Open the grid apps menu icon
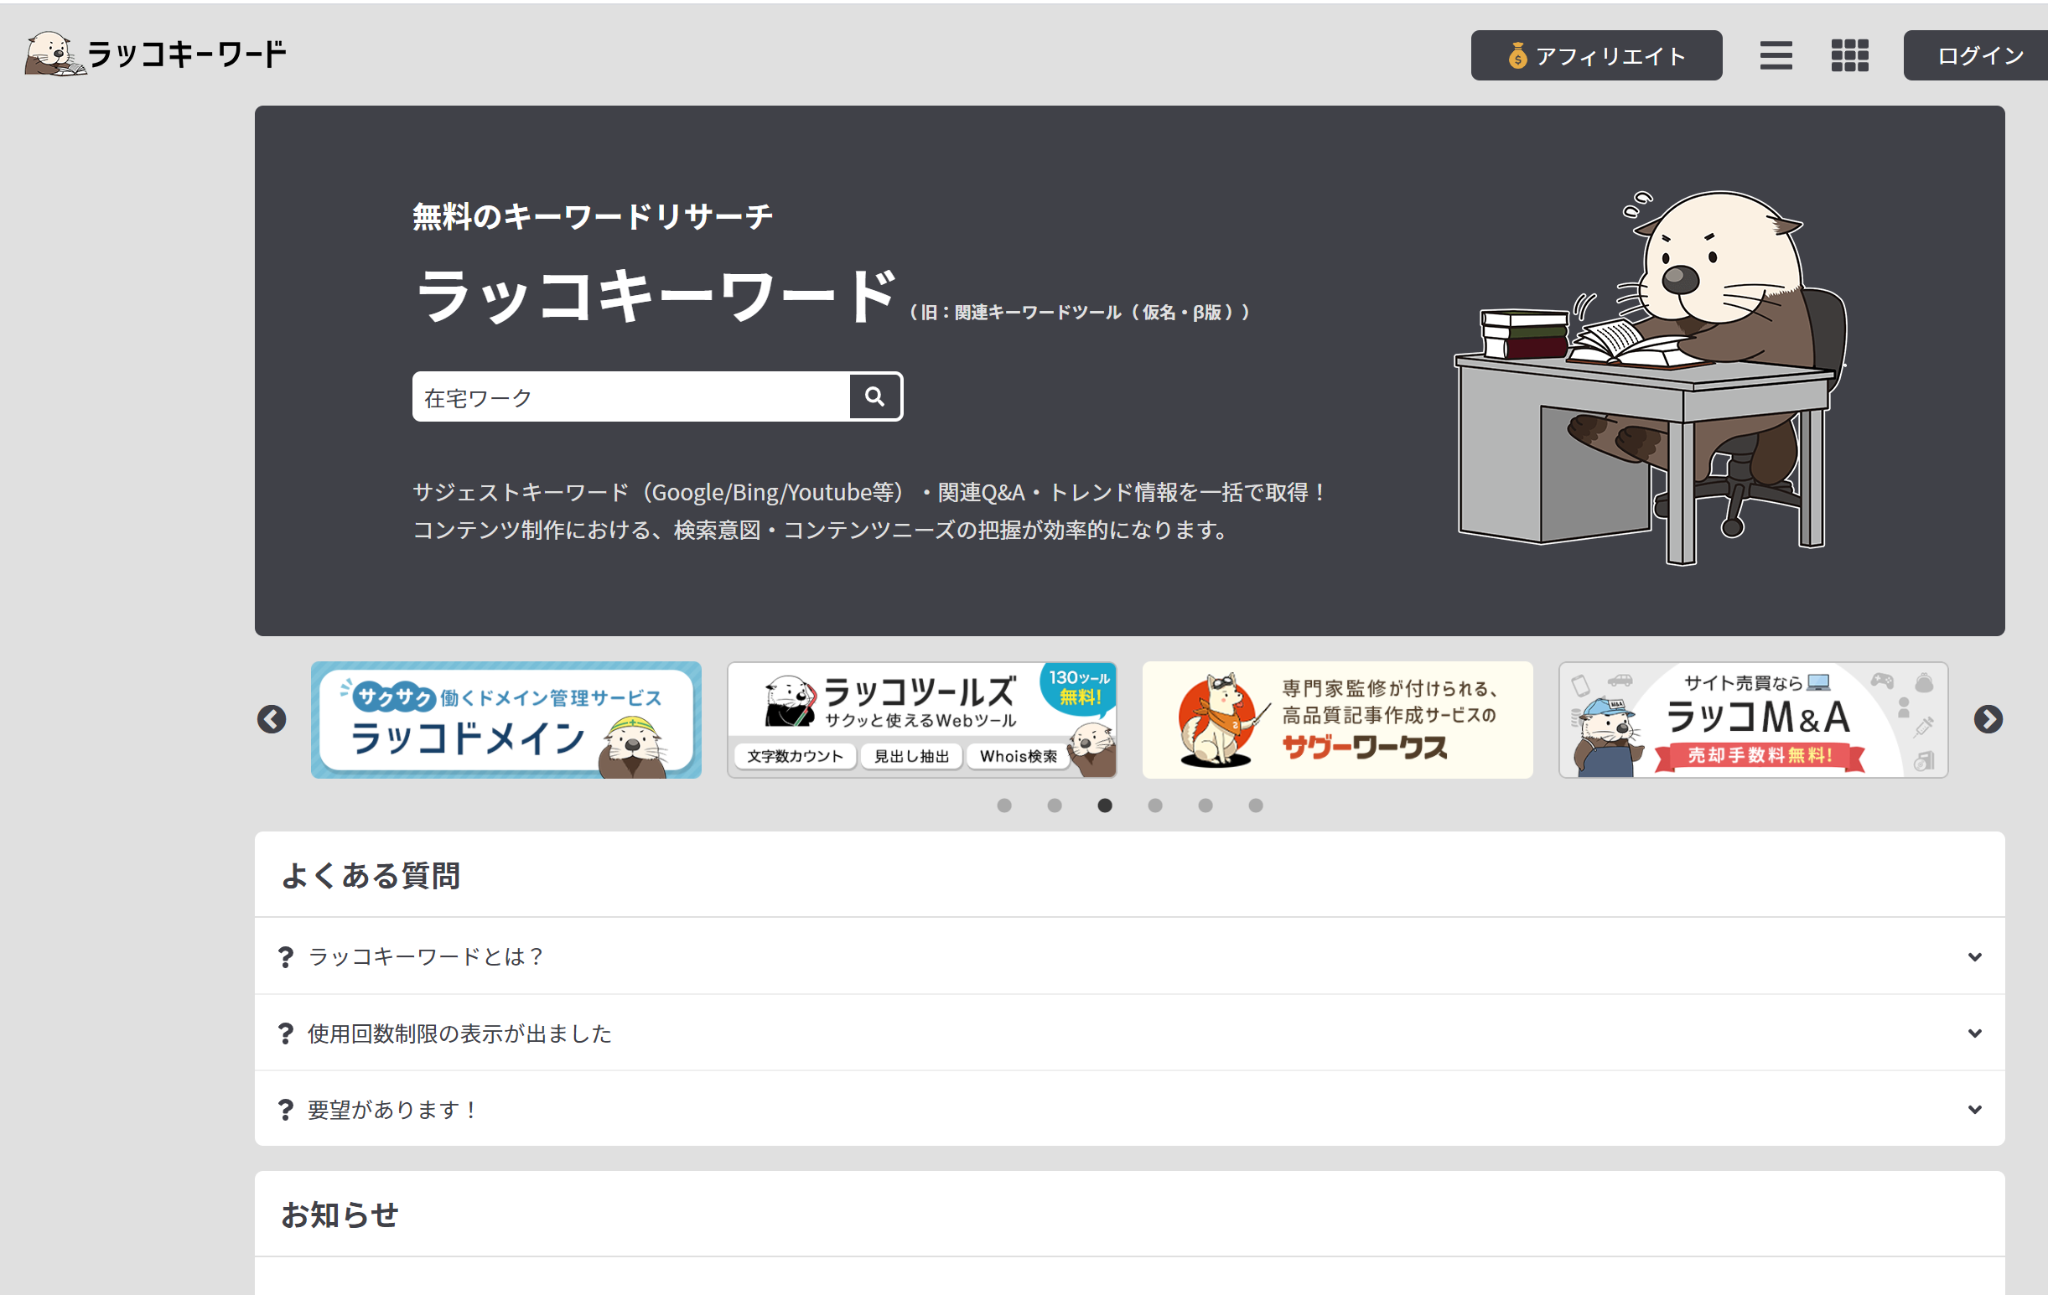This screenshot has width=2048, height=1295. point(1850,56)
